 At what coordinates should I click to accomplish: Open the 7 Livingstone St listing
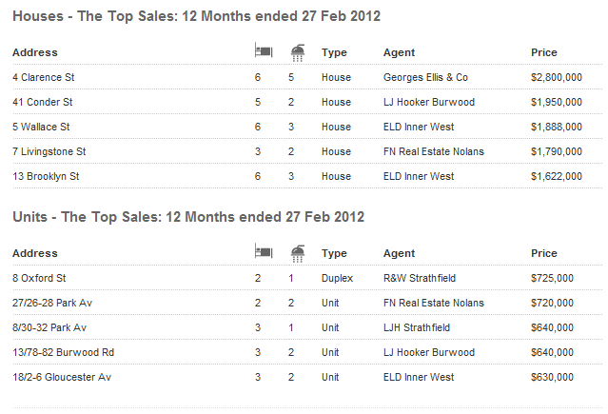tap(49, 151)
